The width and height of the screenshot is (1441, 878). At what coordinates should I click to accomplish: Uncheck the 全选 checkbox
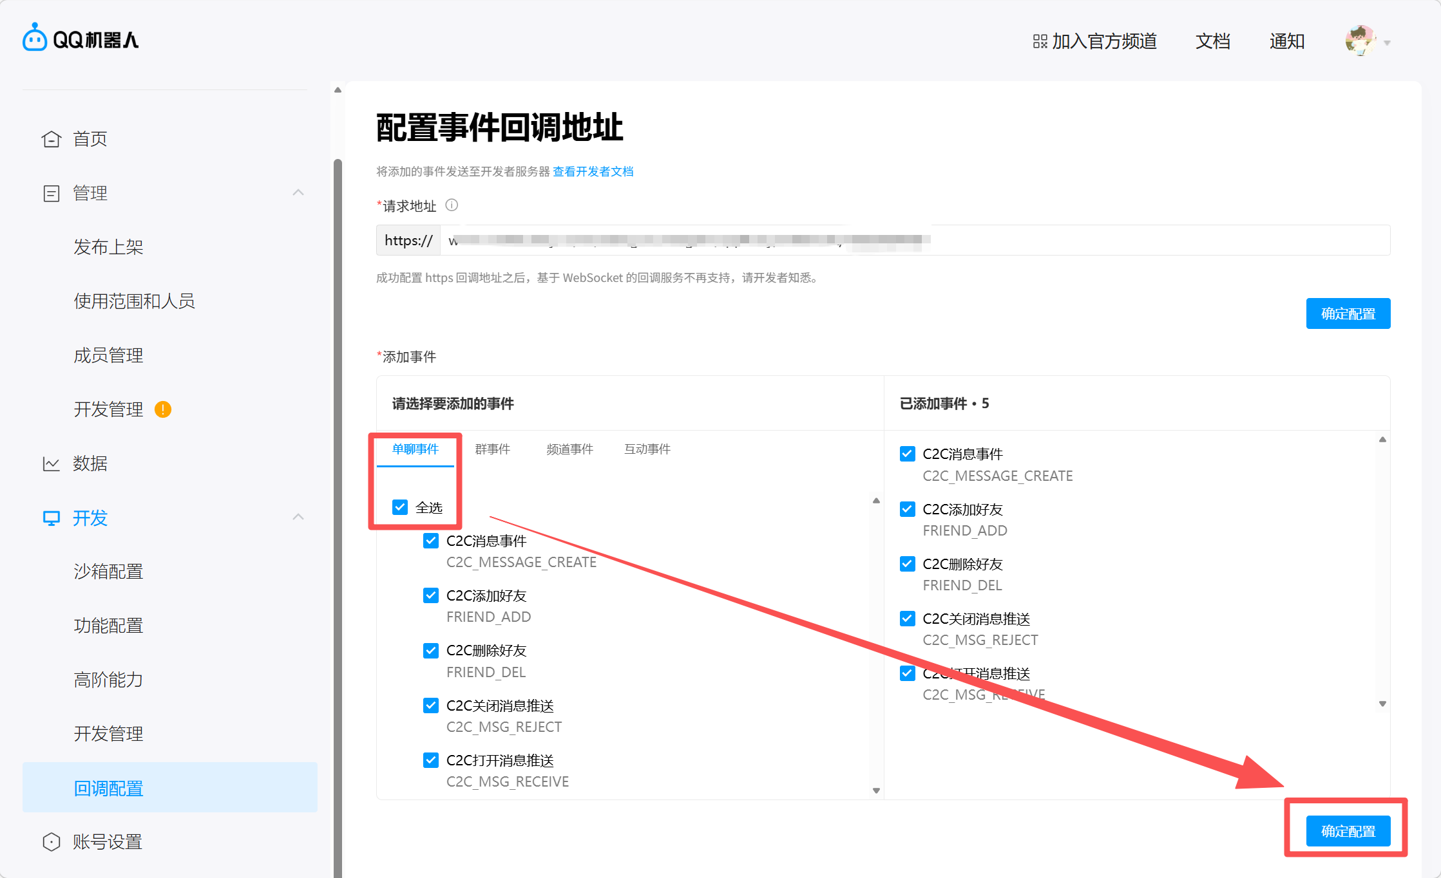(x=400, y=507)
